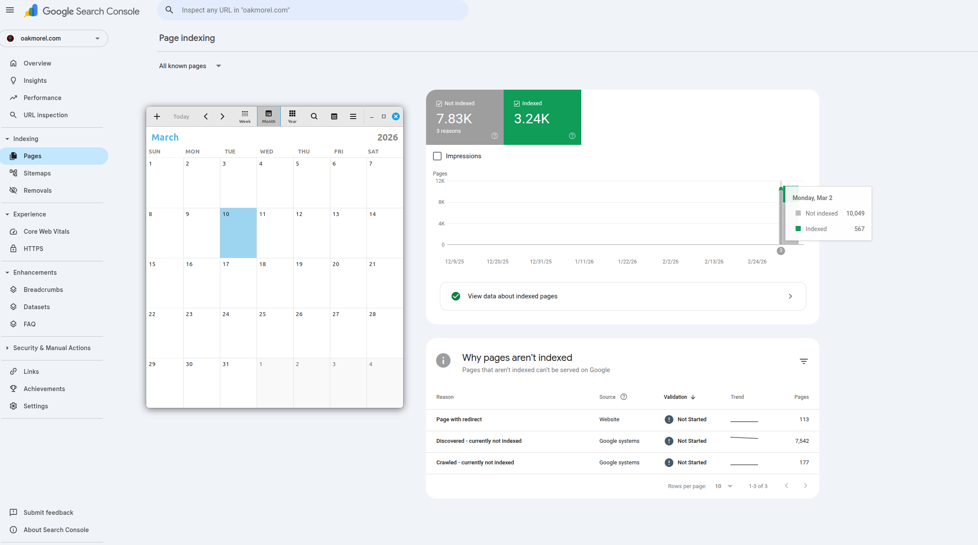The height and width of the screenshot is (545, 978).
Task: Click the help icon on Not indexed card
Action: pos(495,136)
